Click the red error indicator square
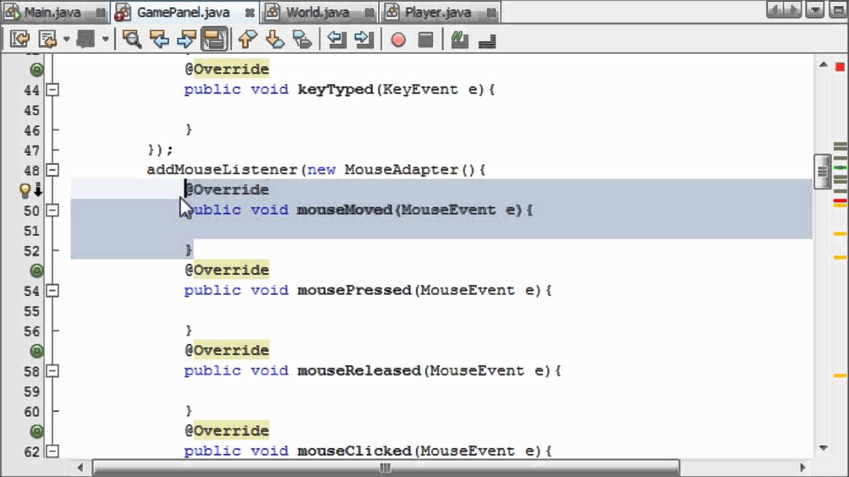849x477 pixels. (x=840, y=66)
